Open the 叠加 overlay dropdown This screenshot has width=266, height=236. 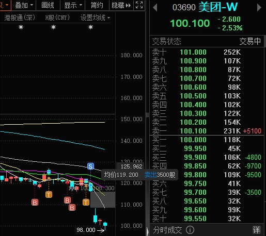[x=24, y=5]
